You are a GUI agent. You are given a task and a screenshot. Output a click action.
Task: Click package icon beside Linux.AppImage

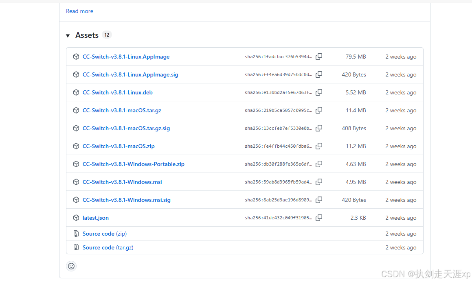76,57
